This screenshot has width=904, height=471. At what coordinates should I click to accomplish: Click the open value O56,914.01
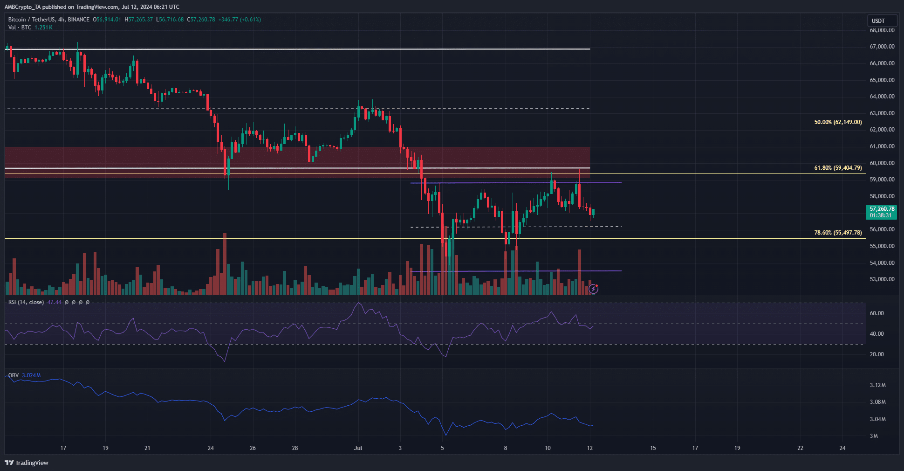coord(107,20)
